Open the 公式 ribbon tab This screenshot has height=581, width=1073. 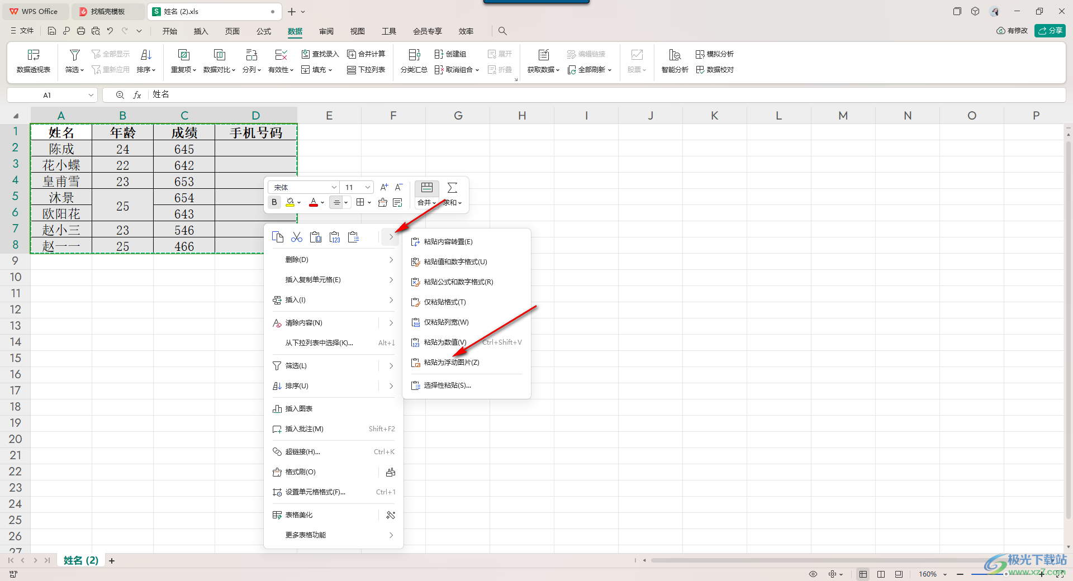coord(264,31)
